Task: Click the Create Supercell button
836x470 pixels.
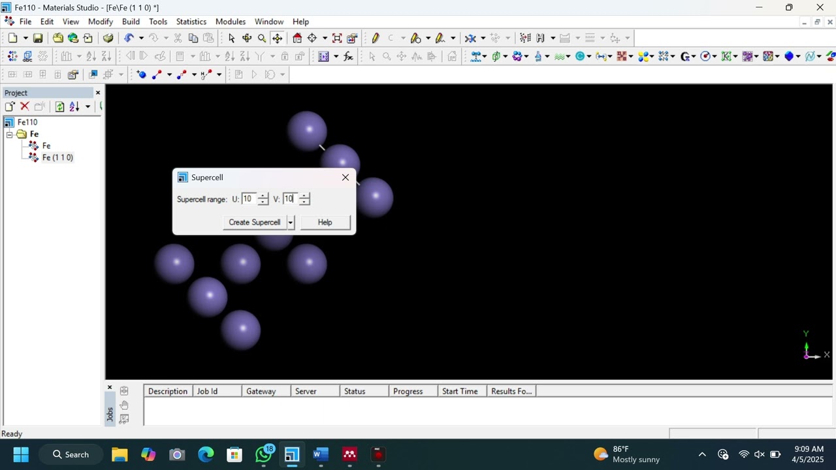Action: 255,223
